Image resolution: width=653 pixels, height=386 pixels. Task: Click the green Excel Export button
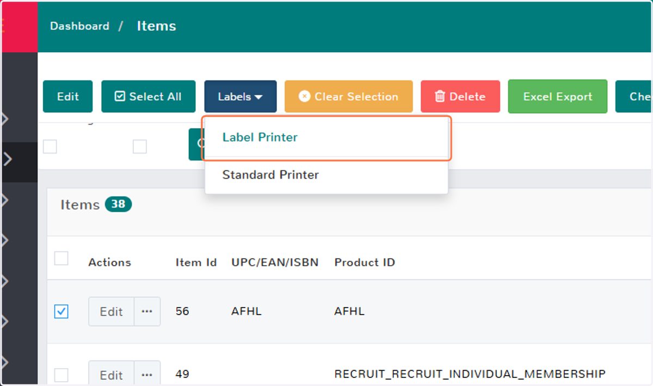558,96
